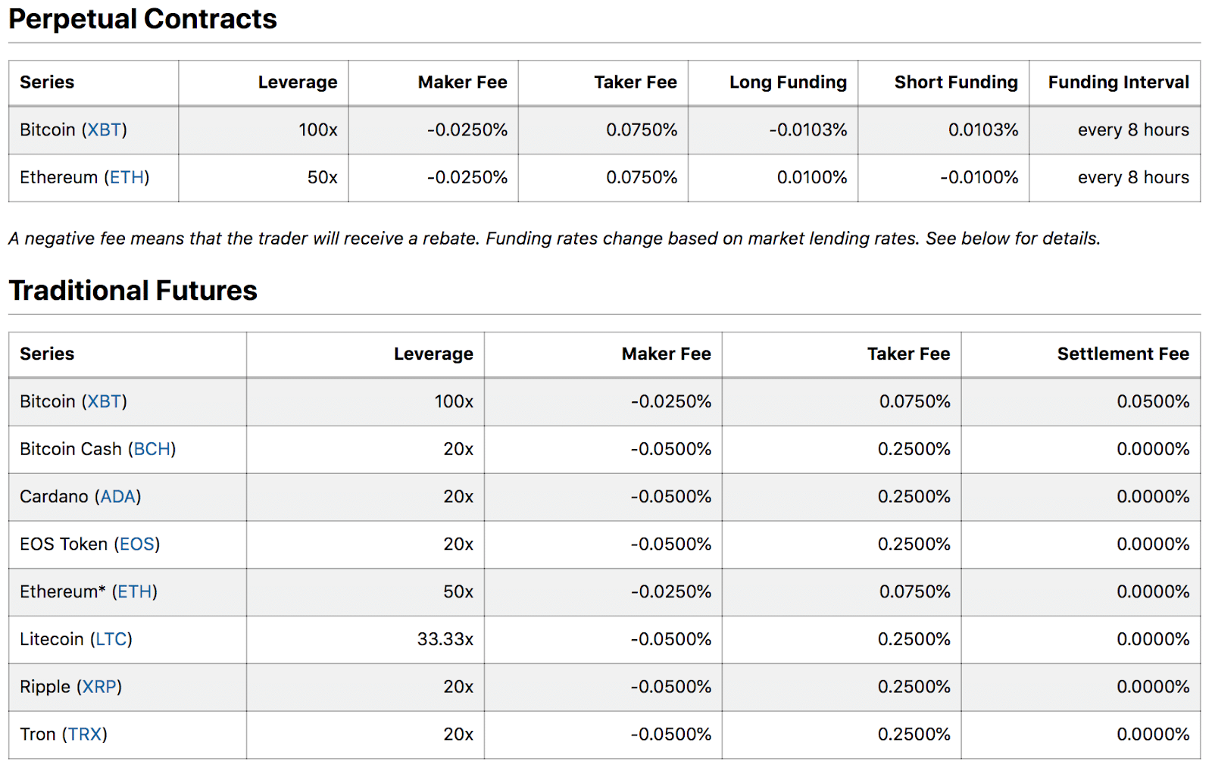Screen dimensions: 1212x777
Task: Follow the BCH link for Bitcoin Cash
Action: (x=152, y=450)
